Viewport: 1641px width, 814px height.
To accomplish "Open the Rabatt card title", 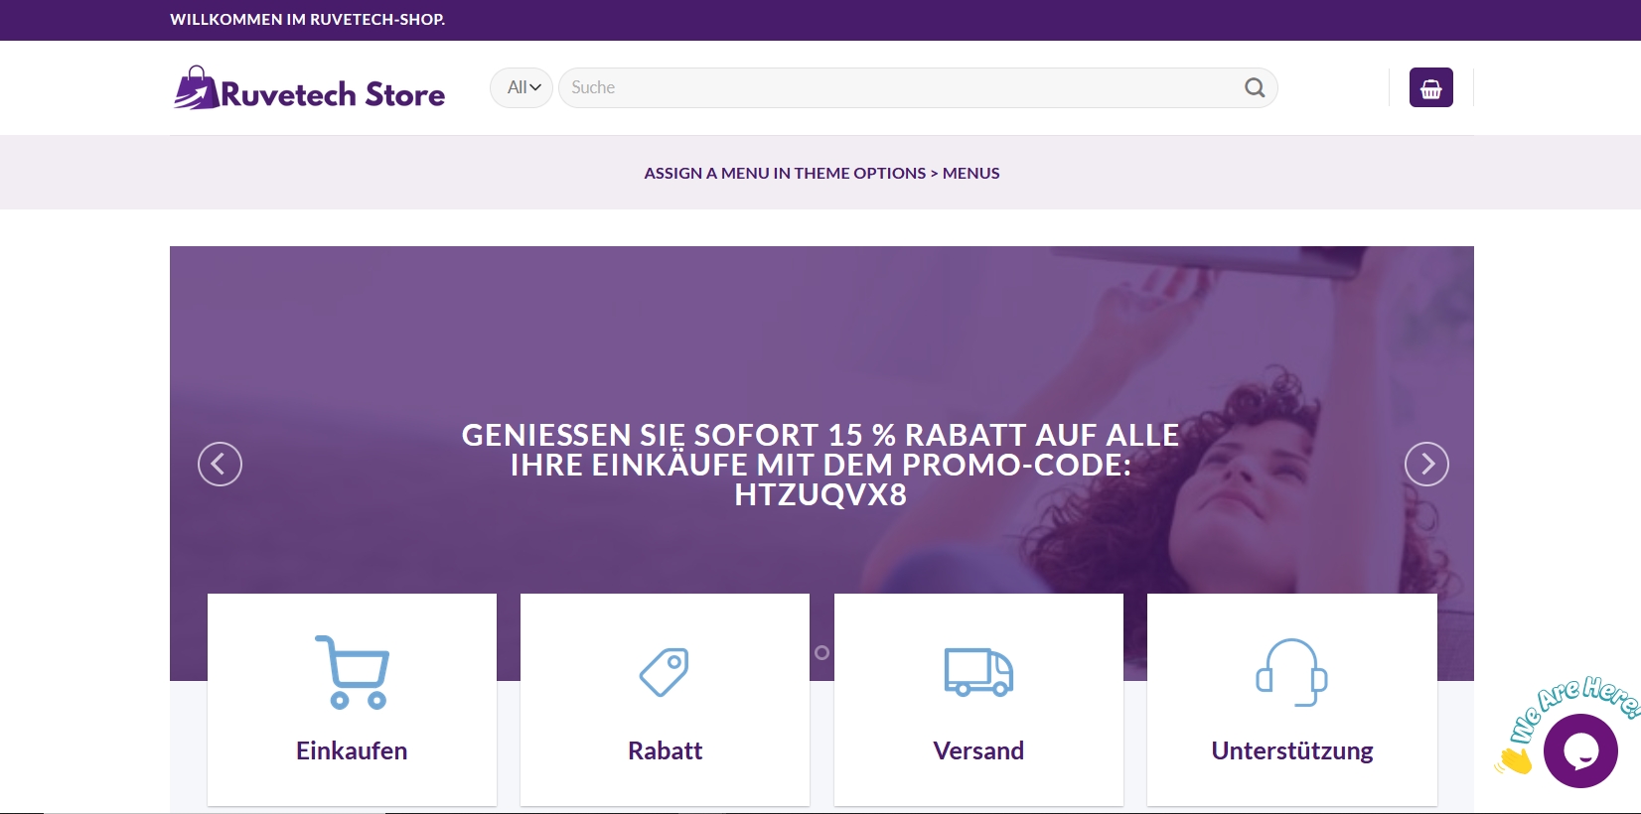I will [x=665, y=750].
